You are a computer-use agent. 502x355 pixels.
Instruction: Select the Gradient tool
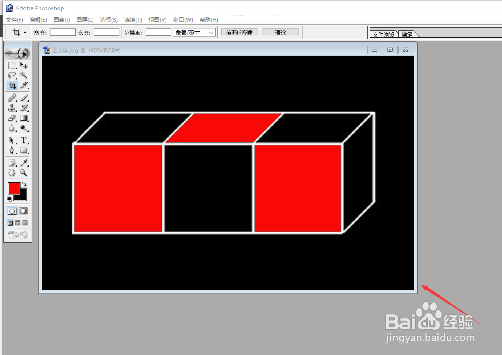point(24,118)
